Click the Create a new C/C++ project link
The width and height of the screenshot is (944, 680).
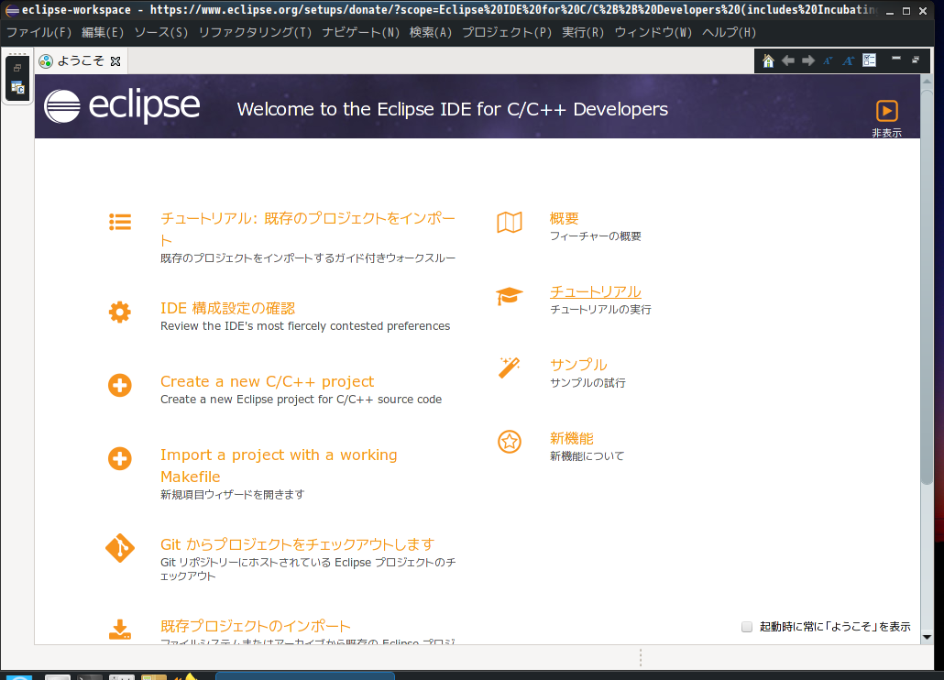pos(268,381)
